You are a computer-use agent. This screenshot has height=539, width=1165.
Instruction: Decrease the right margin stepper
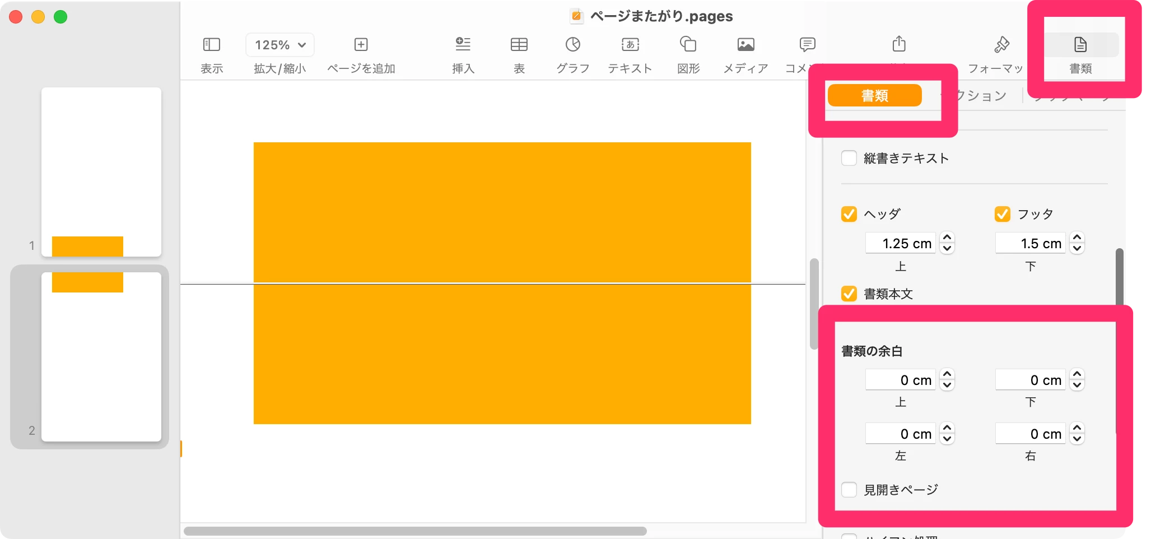[1077, 439]
